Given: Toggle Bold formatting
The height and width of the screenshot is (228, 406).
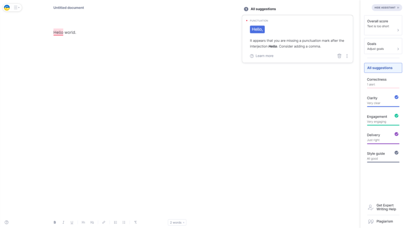Looking at the screenshot, I should pyautogui.click(x=55, y=222).
